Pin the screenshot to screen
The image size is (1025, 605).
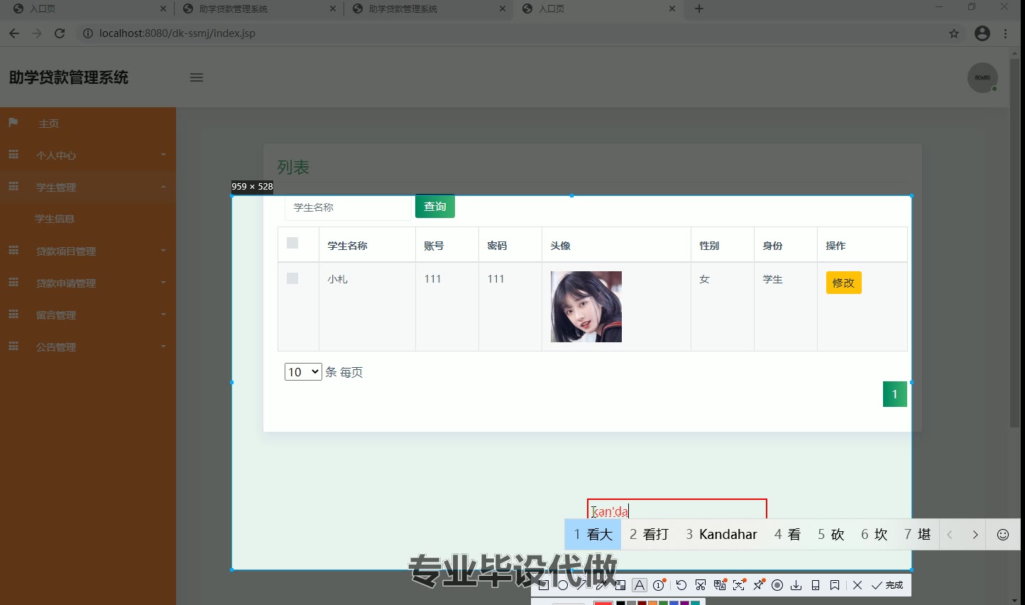[x=759, y=585]
